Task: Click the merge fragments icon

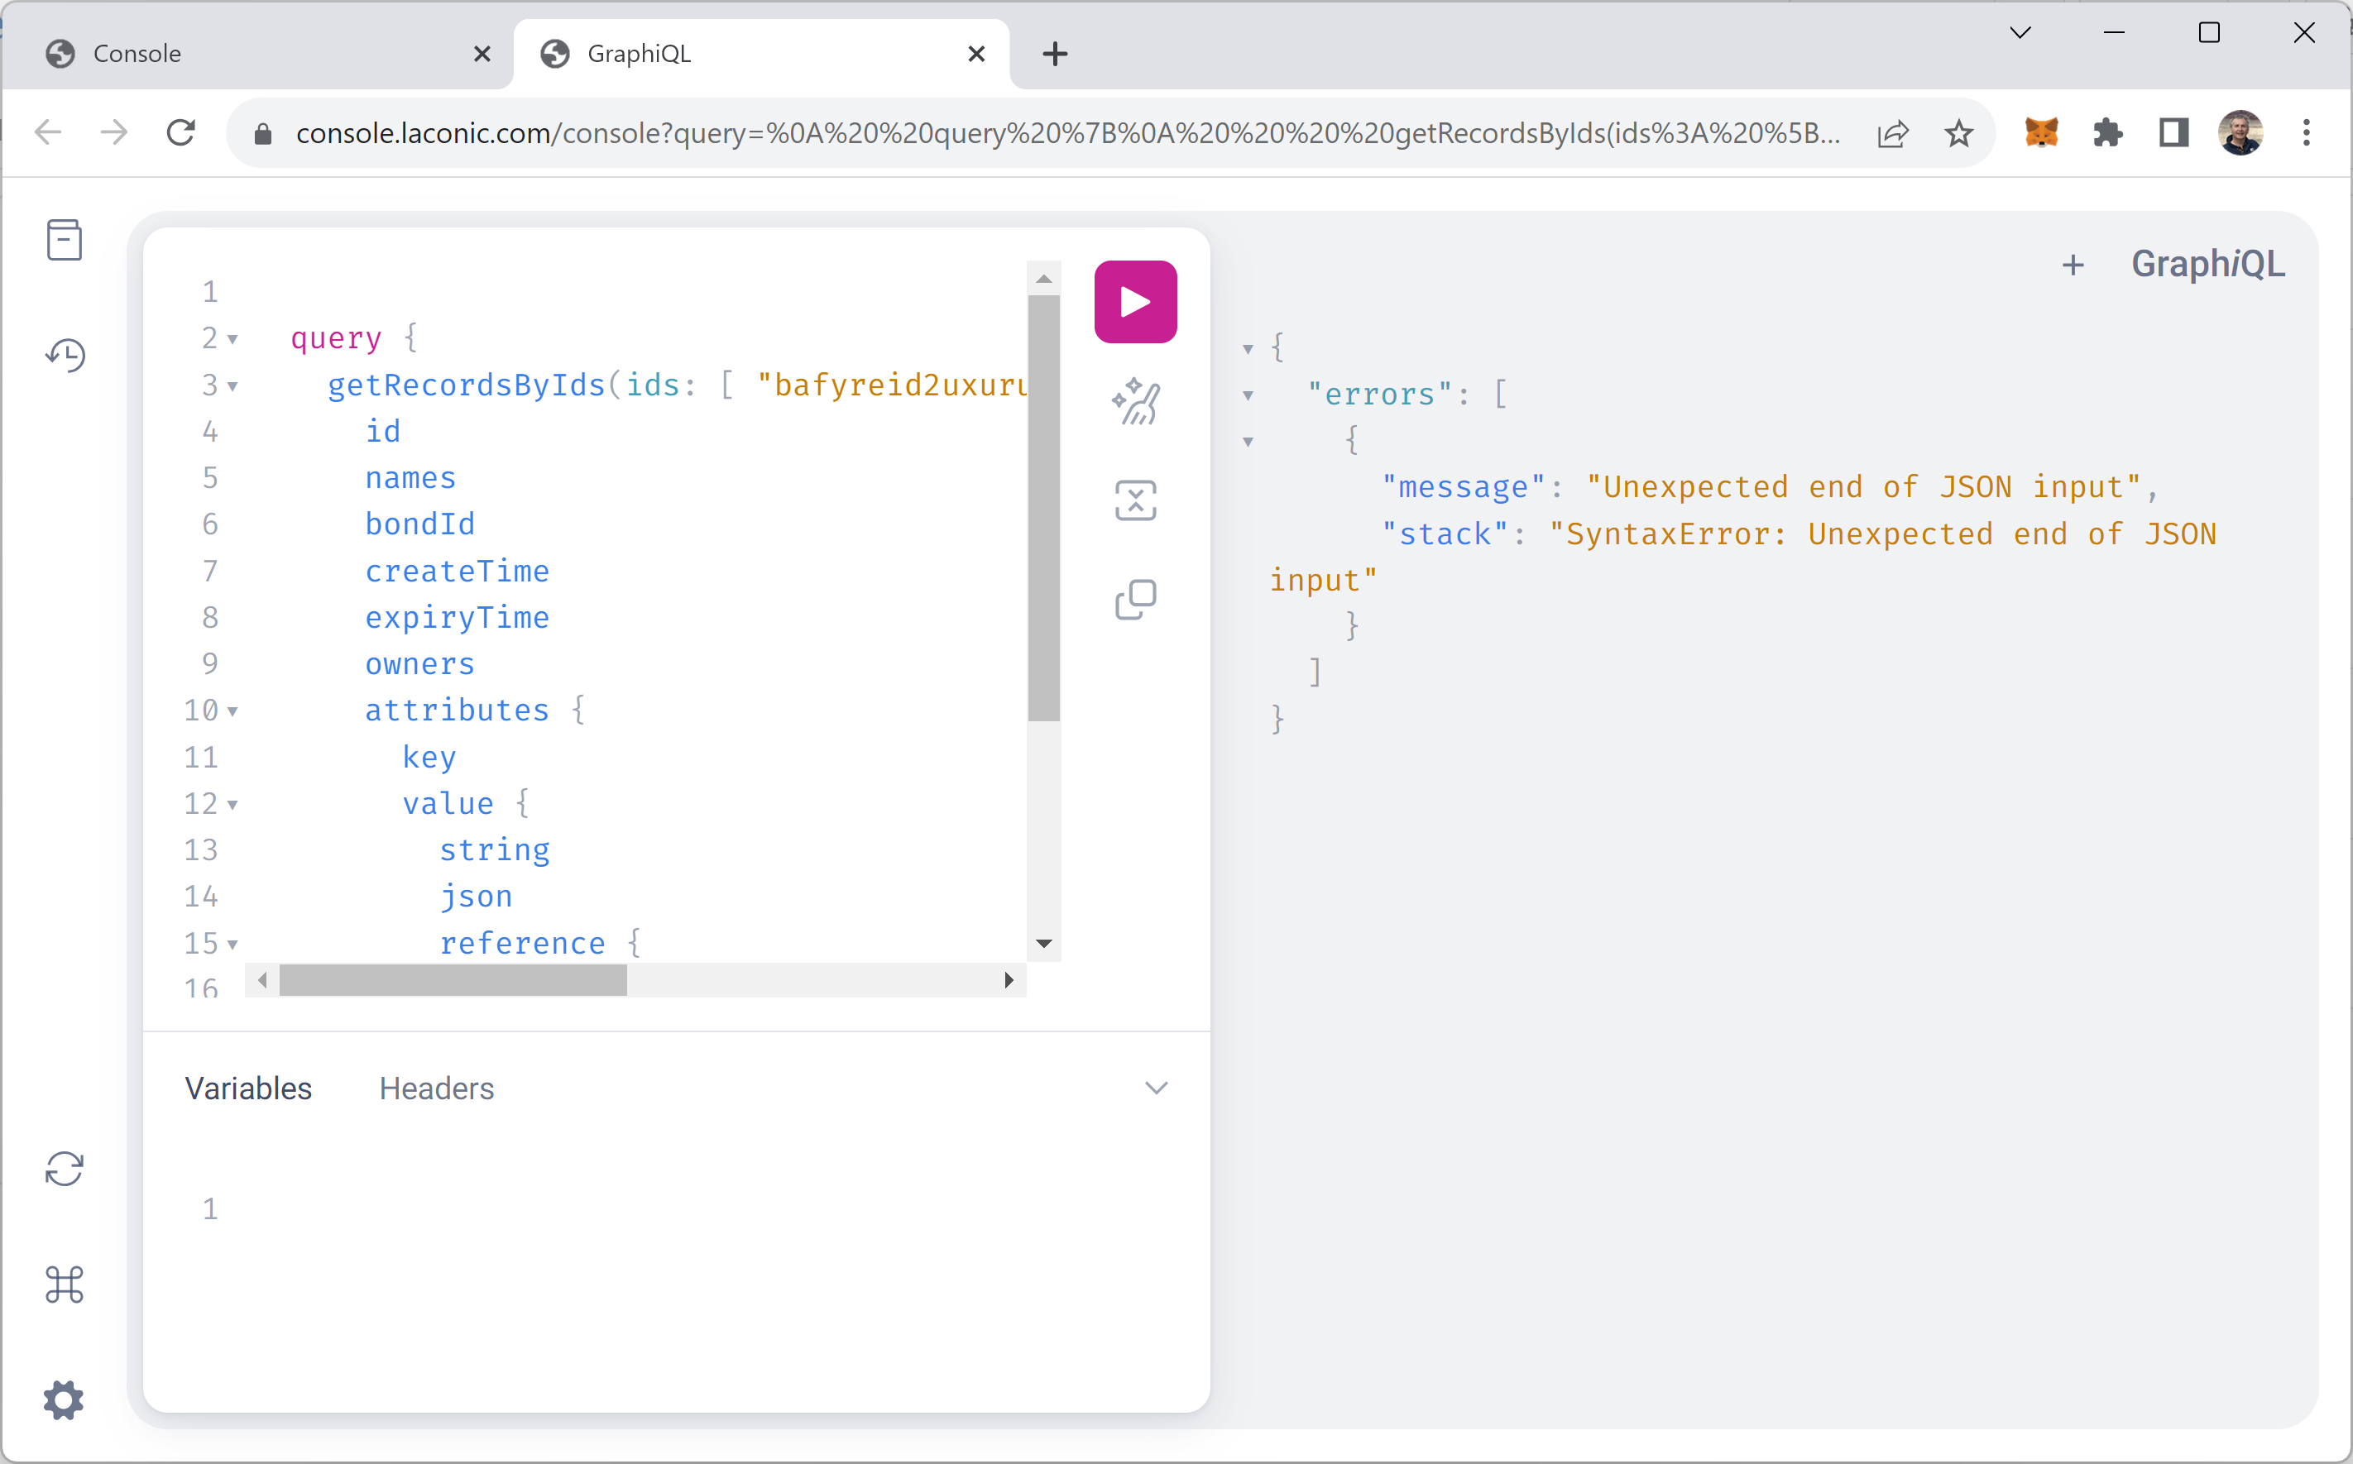Action: pos(1135,500)
